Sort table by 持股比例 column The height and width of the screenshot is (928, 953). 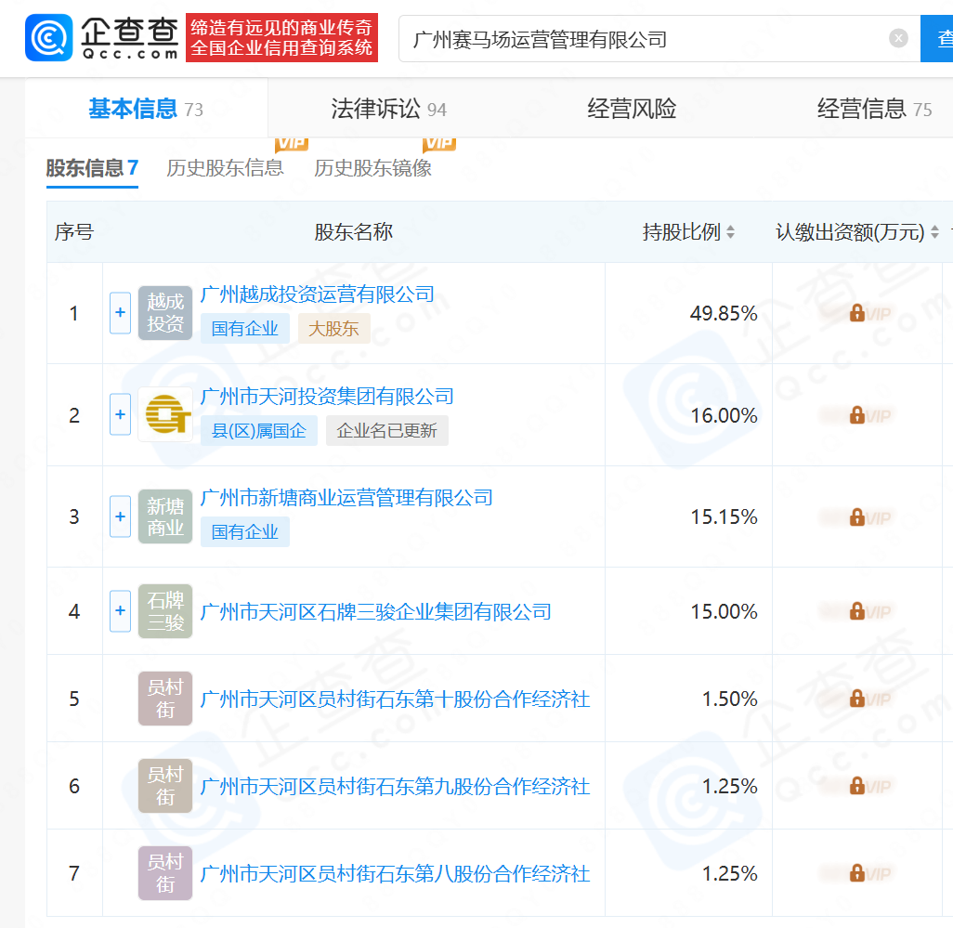731,232
